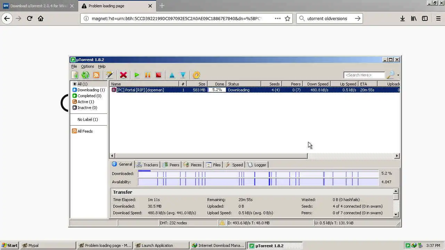Click torrent list scroll right arrow
The width and height of the screenshot is (445, 250).
(x=397, y=156)
